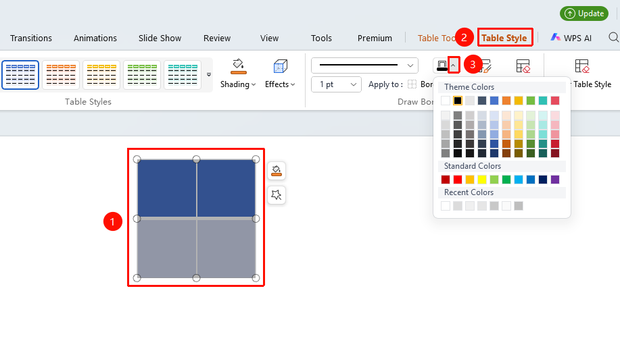Switch to the Table Style tab
Viewport: 620px width, 349px height.
(504, 38)
